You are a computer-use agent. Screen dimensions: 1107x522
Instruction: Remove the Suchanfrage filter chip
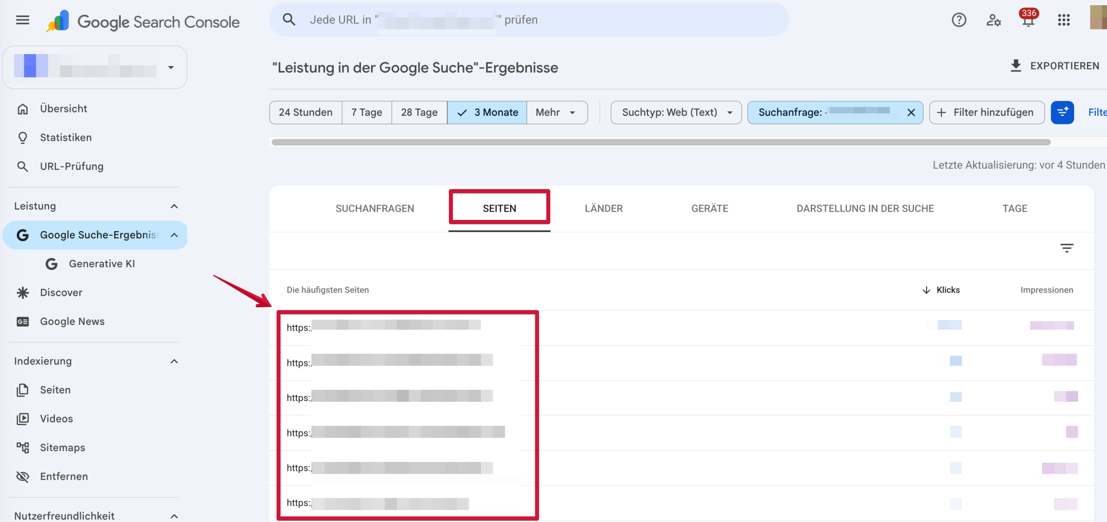tap(911, 112)
